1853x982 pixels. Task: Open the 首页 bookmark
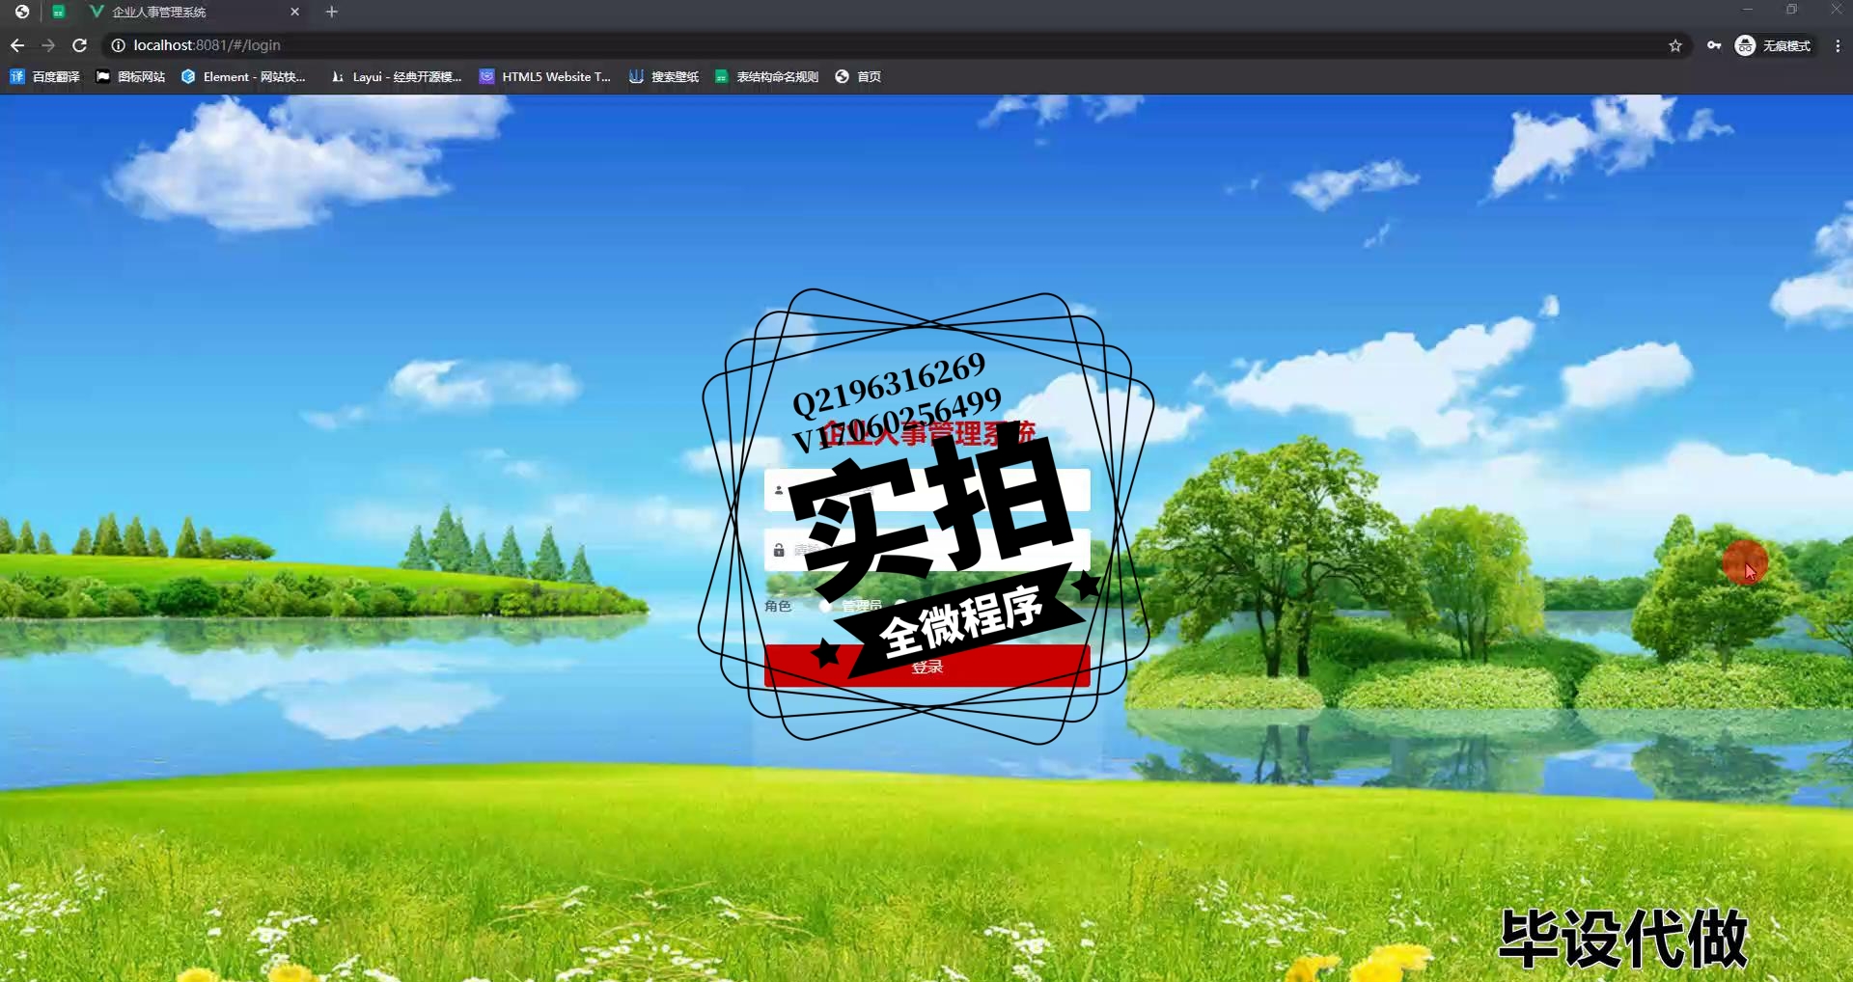tap(858, 76)
